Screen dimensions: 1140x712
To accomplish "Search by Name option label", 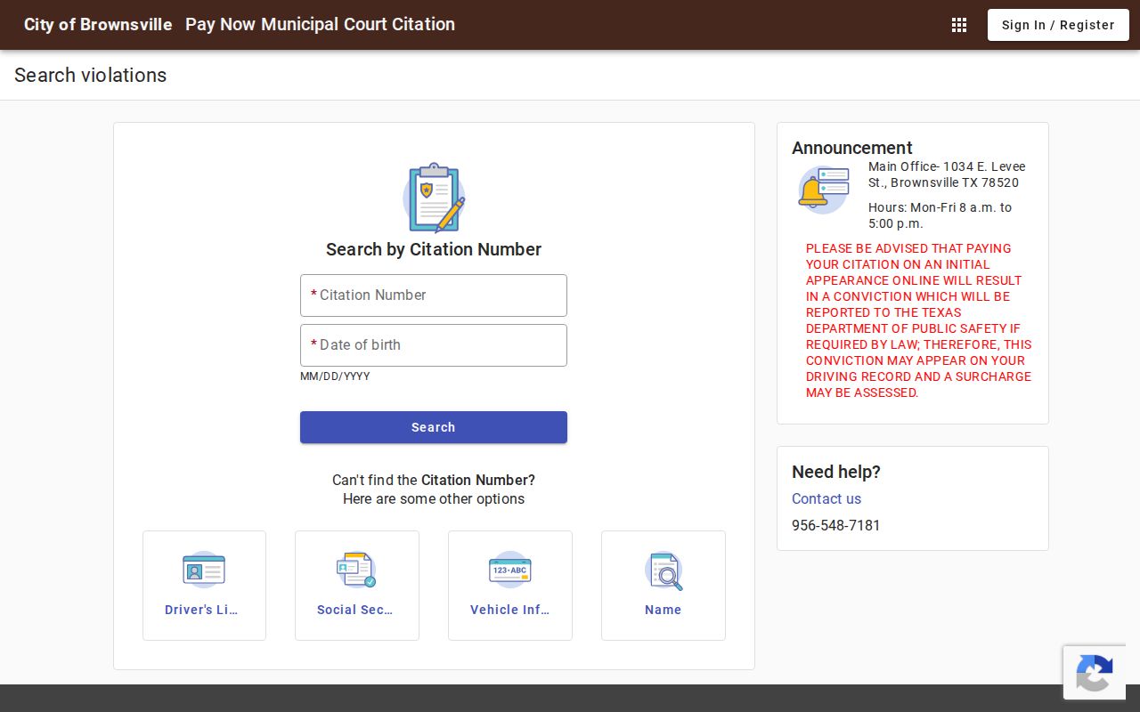I will (x=664, y=610).
